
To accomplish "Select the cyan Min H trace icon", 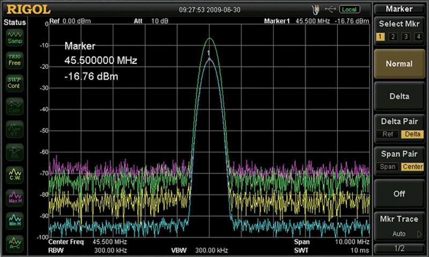I will [x=15, y=221].
